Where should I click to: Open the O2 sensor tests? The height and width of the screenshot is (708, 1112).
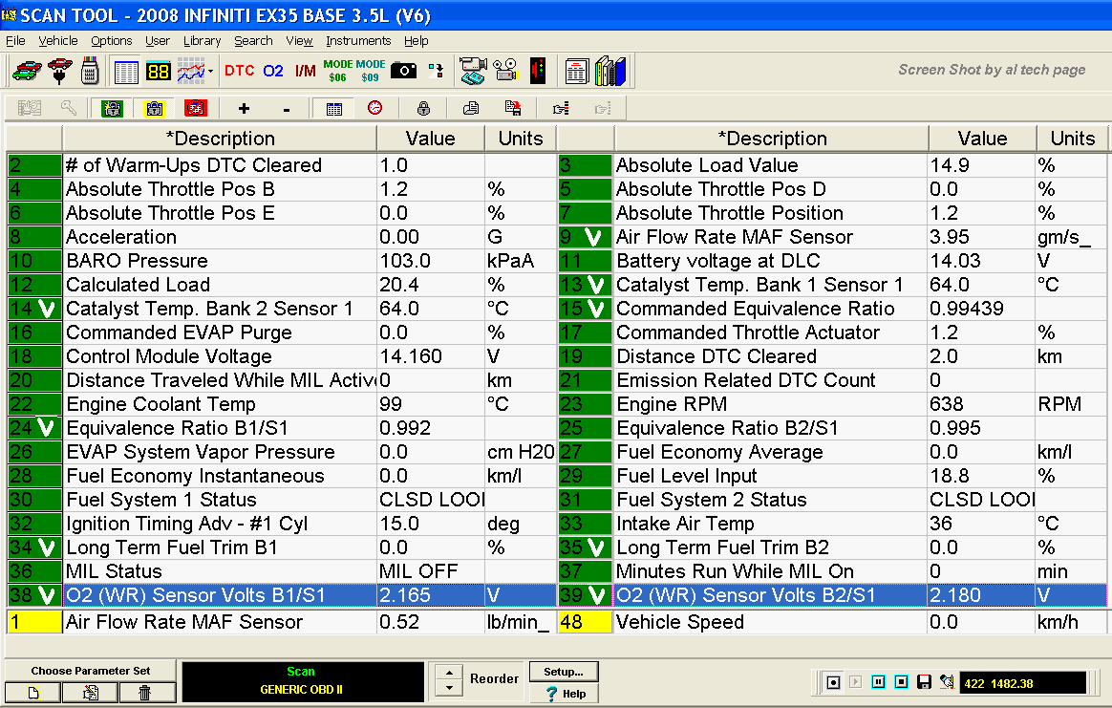pyautogui.click(x=273, y=71)
